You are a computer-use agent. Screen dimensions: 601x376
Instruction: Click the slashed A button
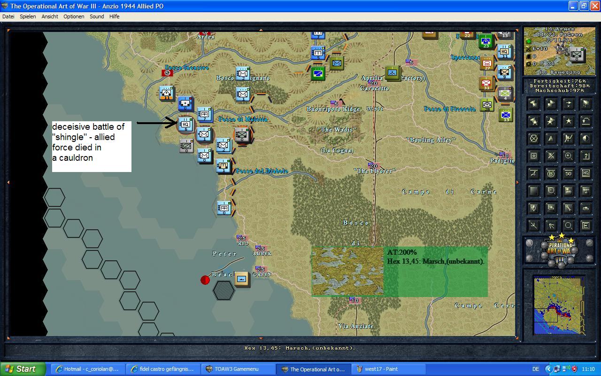(534, 173)
